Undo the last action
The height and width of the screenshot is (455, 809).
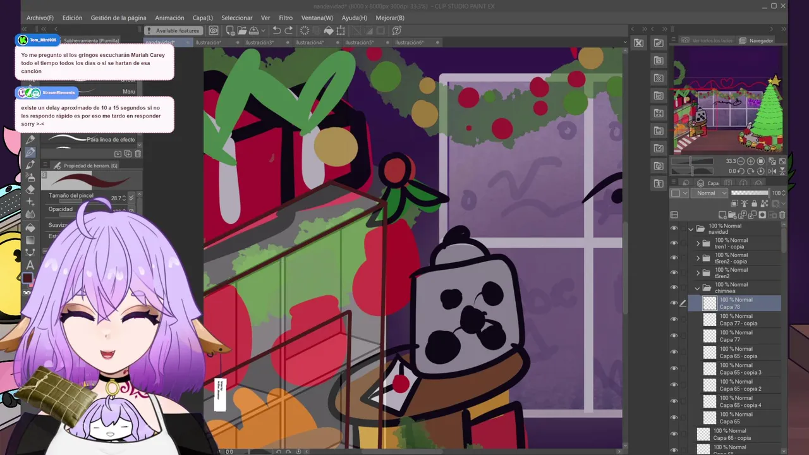point(276,30)
